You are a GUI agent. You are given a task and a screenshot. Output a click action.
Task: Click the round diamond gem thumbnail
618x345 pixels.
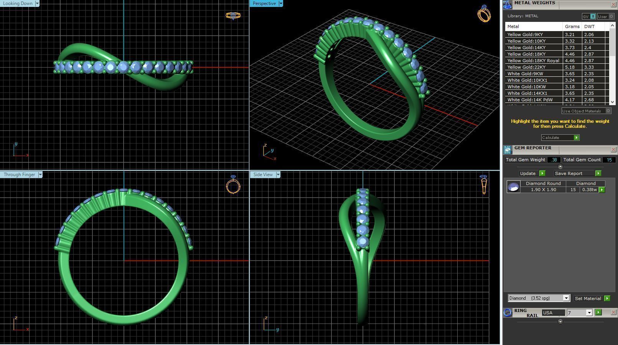513,187
